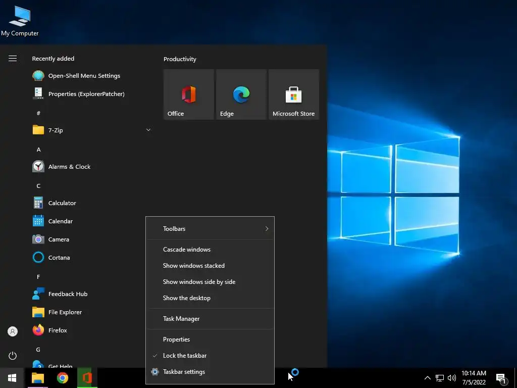Open the Action Center notifications

[501, 378]
